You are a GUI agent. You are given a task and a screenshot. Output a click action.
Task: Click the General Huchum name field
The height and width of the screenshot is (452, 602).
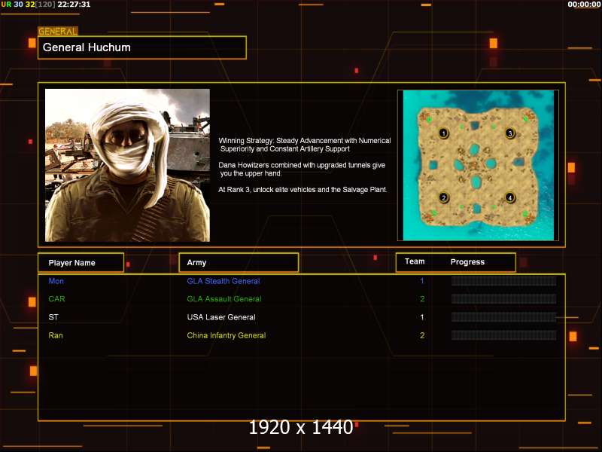(142, 47)
